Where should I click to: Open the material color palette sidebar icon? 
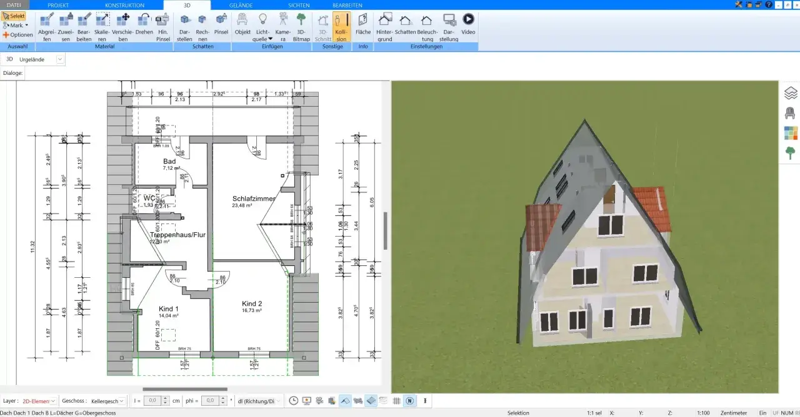(x=791, y=133)
